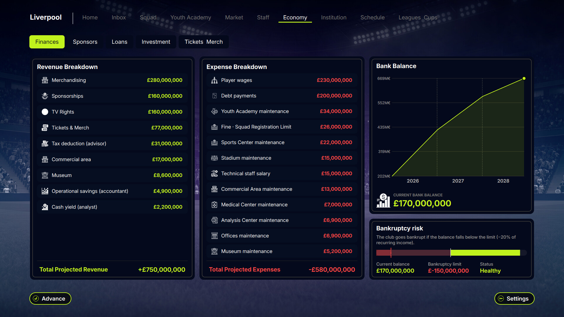The image size is (564, 317).
Task: Click the Museum revenue icon
Action: pos(45,175)
